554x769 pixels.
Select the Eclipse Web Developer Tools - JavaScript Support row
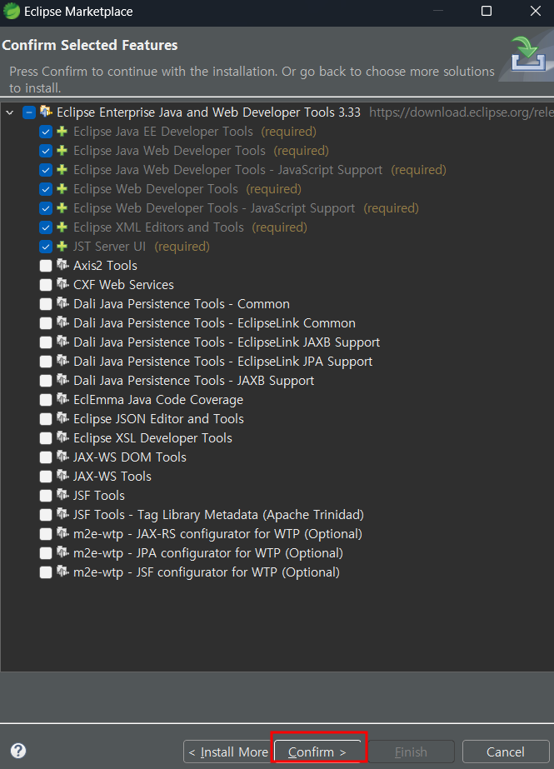(277, 208)
